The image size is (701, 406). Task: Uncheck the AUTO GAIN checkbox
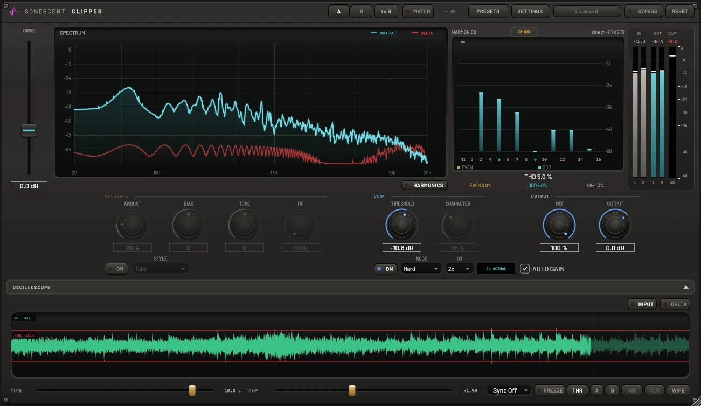coord(525,269)
